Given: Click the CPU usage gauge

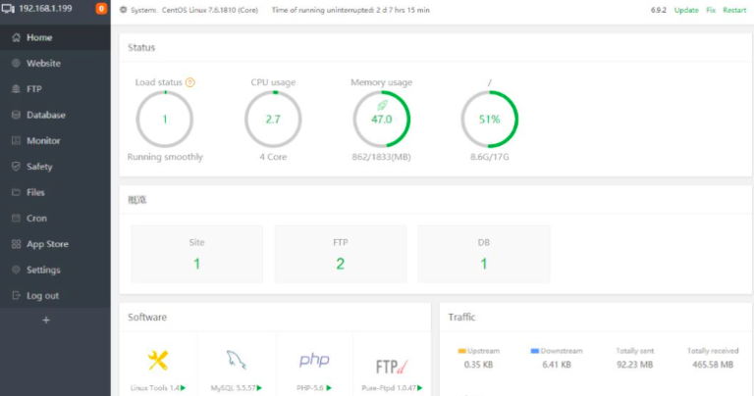Looking at the screenshot, I should pos(273,120).
